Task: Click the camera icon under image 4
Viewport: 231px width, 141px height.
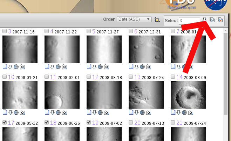Action: tap(64, 67)
